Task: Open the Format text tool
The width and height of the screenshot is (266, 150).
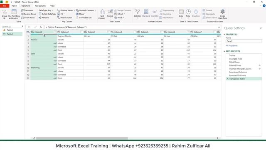Action: click(x=110, y=14)
